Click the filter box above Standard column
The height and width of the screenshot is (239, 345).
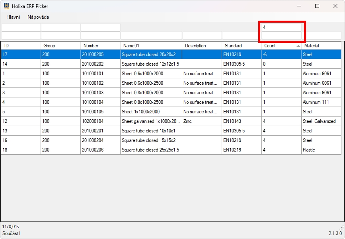242,35
